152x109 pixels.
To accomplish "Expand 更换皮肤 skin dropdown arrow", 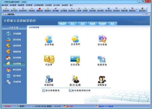I will (x=137, y=10).
